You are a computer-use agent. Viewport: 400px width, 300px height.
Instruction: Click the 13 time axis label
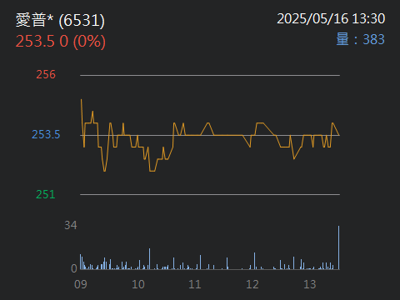click(x=310, y=284)
